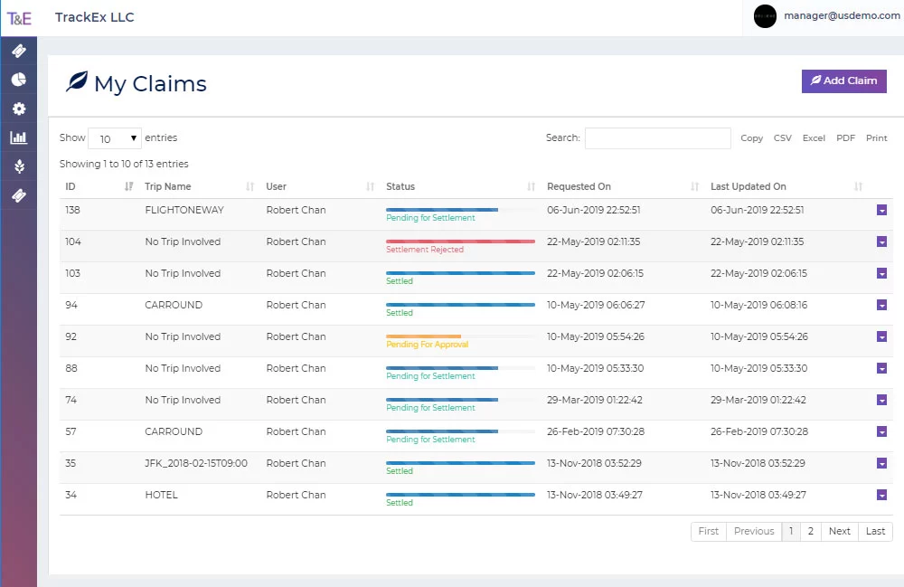Open the first ticket icon in the sidebar
The image size is (904, 587).
19,52
